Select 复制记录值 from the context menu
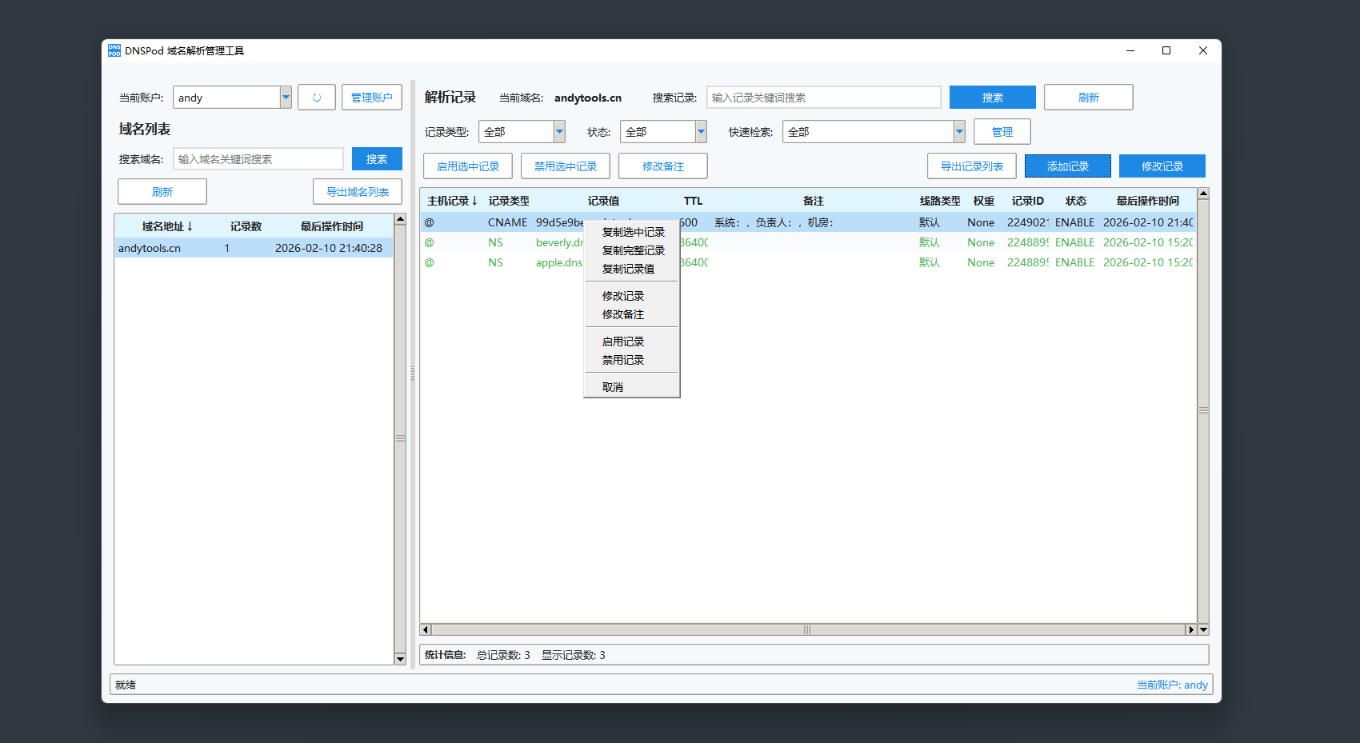Viewport: 1360px width, 743px height. click(x=627, y=269)
